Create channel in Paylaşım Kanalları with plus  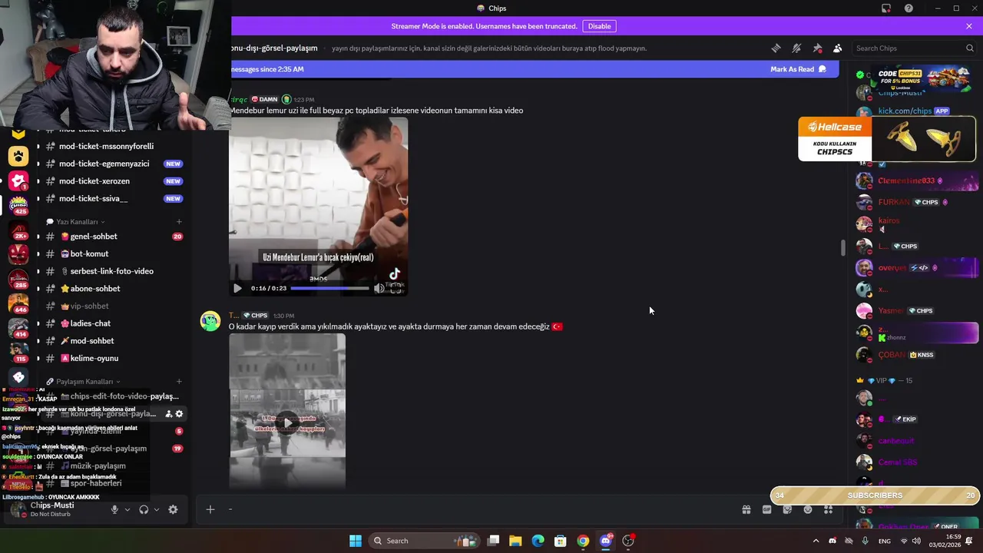coord(179,382)
